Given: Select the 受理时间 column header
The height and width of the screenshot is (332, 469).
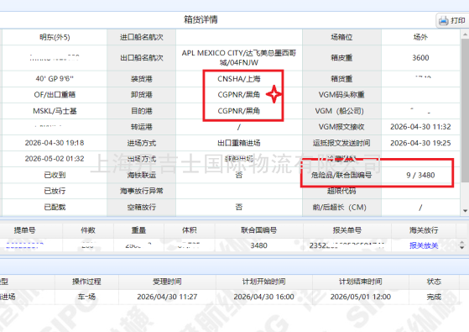Looking at the screenshot, I should [167, 282].
